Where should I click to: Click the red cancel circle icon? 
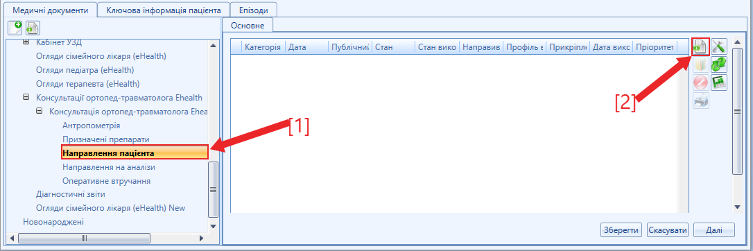pyautogui.click(x=701, y=82)
